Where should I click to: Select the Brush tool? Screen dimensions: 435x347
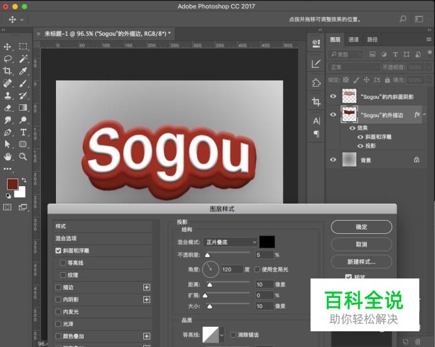coord(23,83)
